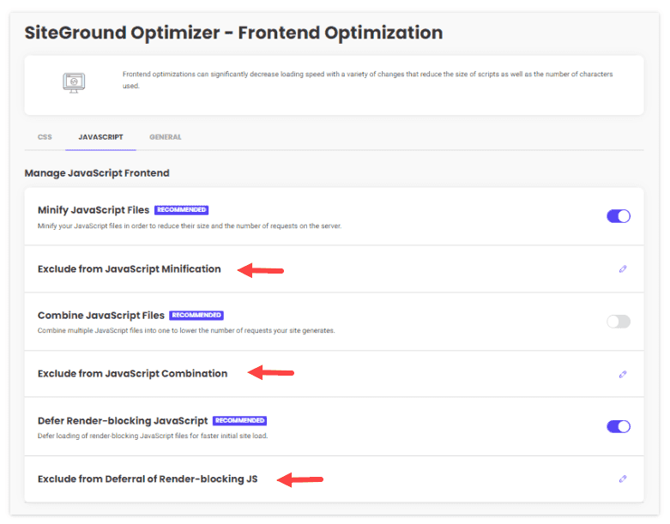This screenshot has height=524, width=670.
Task: Click the Defer Render-blocking JavaScript heading
Action: [x=123, y=421]
